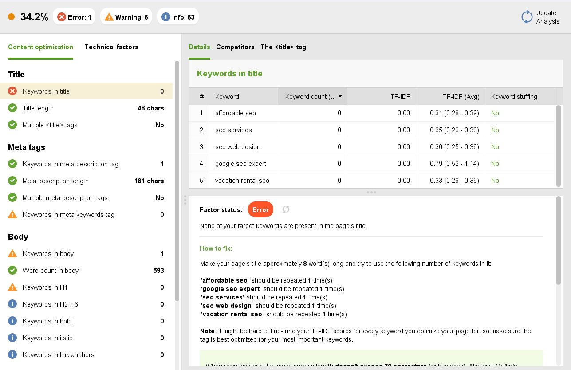
Task: Click the orange Error status badge
Action: tap(260, 209)
